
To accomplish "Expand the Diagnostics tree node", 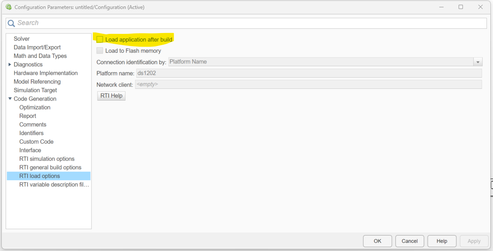I will pyautogui.click(x=10, y=64).
